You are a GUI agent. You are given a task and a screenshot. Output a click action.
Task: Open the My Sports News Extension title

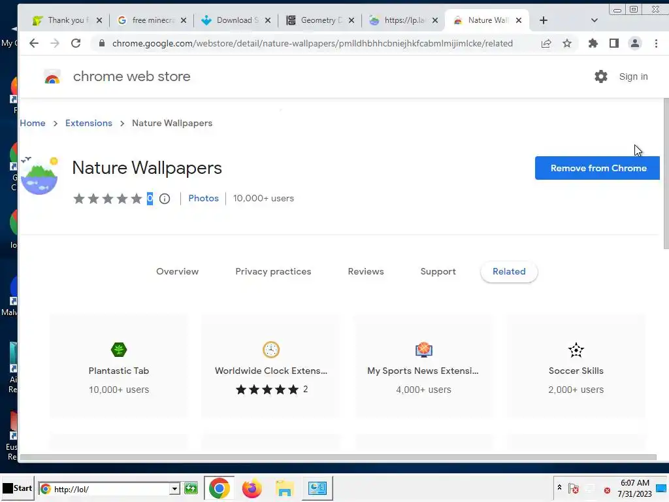(x=423, y=371)
